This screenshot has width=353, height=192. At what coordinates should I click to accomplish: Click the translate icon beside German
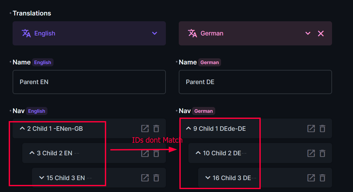(x=192, y=33)
